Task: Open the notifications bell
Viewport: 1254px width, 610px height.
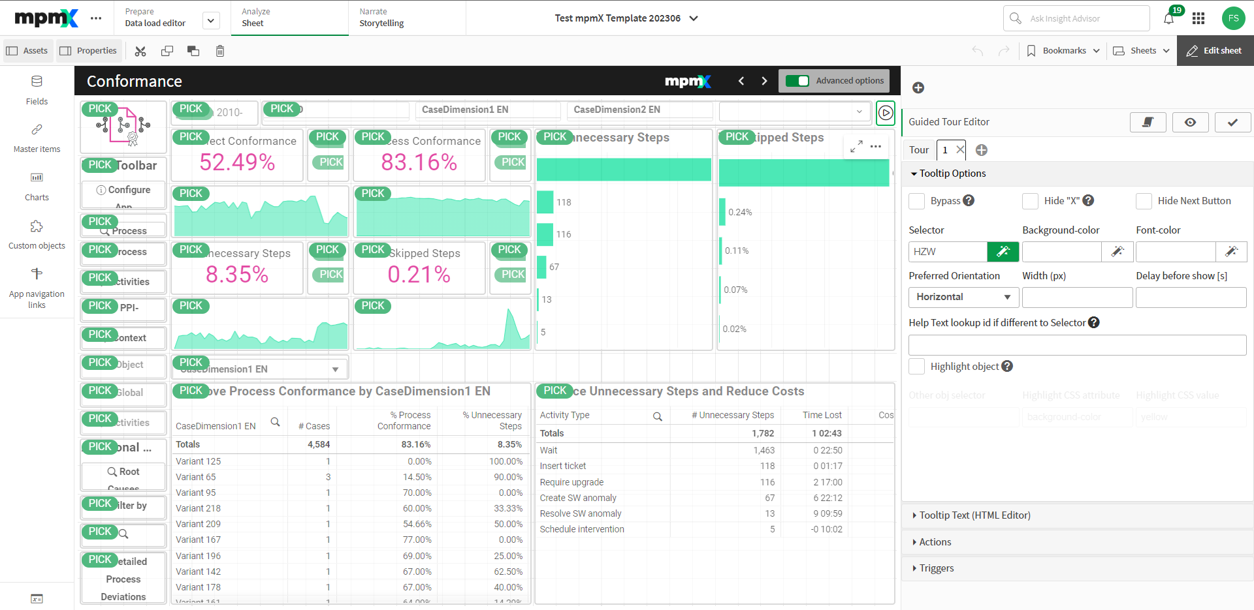Action: [x=1169, y=18]
